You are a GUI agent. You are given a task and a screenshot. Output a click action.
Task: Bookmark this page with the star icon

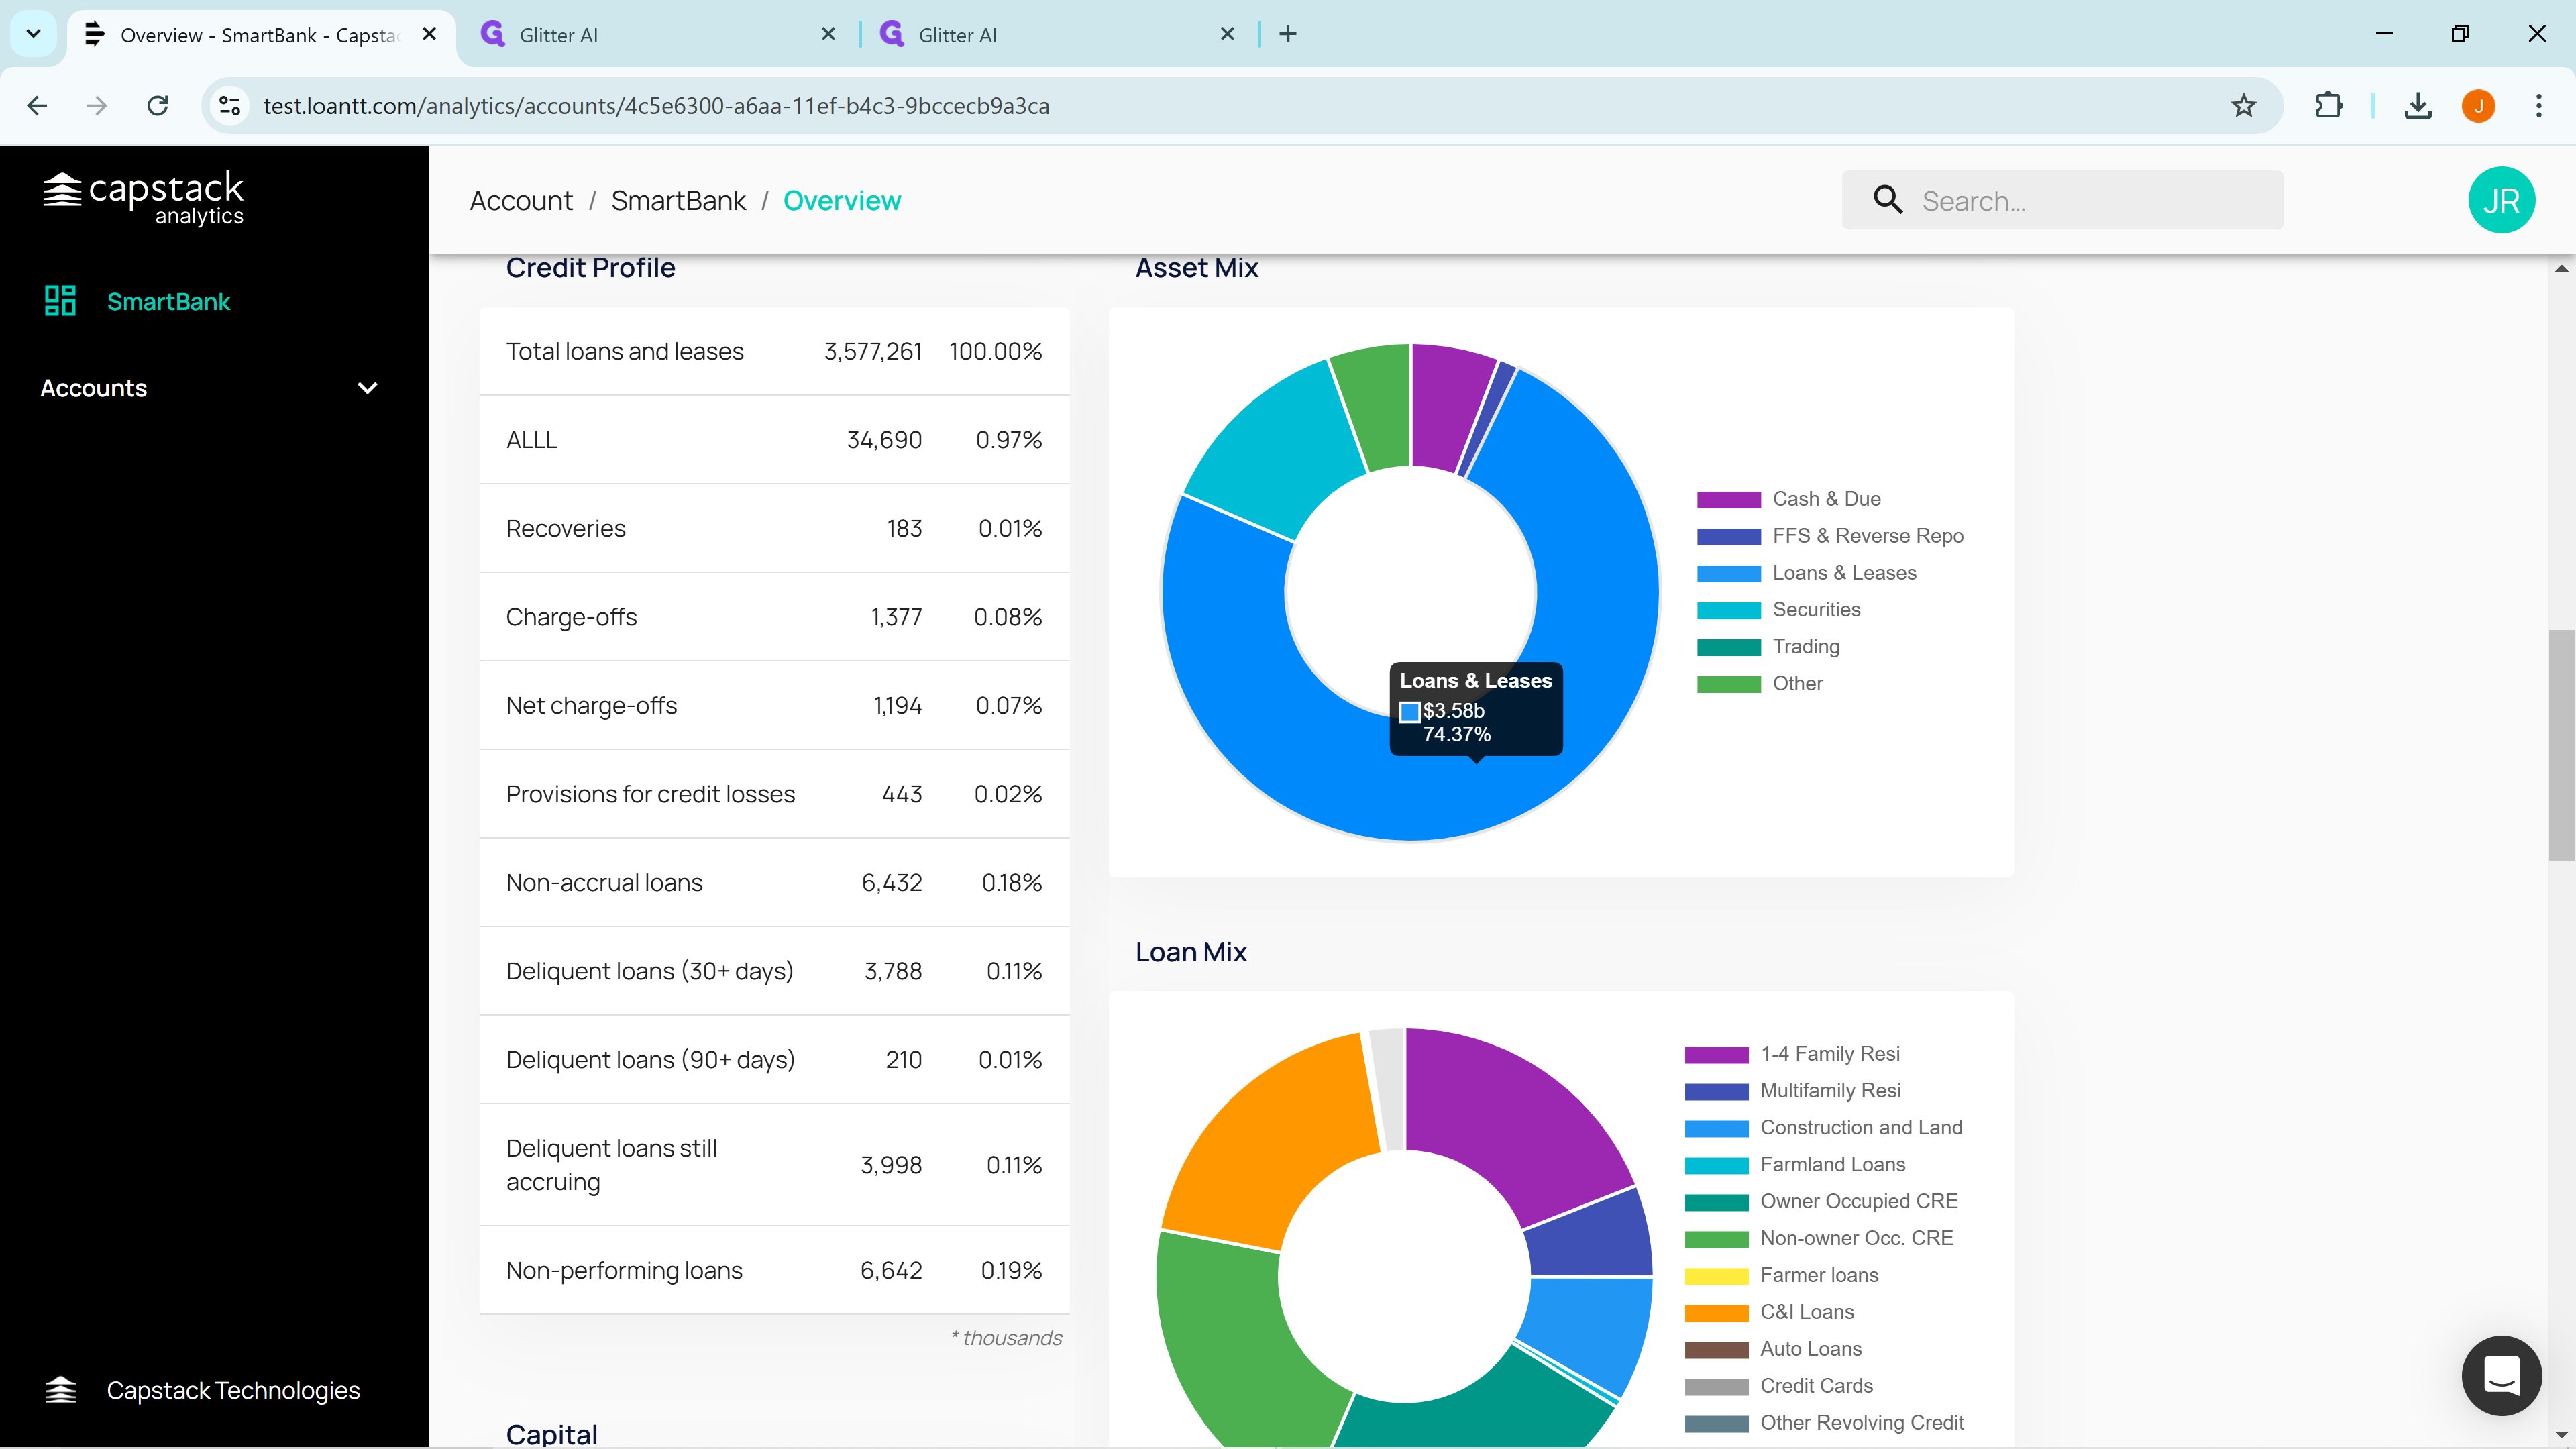pos(2243,106)
